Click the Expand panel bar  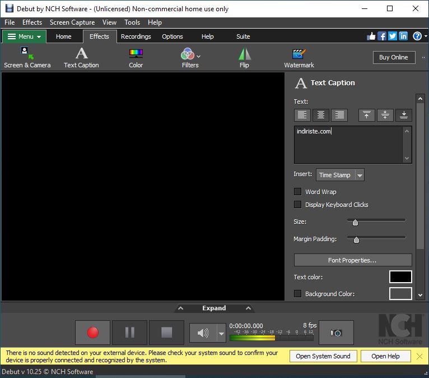point(214,308)
